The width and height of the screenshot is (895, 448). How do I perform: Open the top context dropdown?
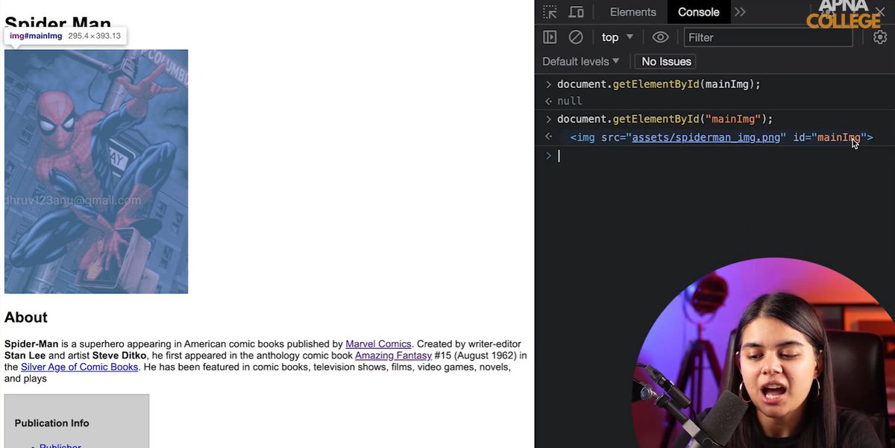pos(618,37)
